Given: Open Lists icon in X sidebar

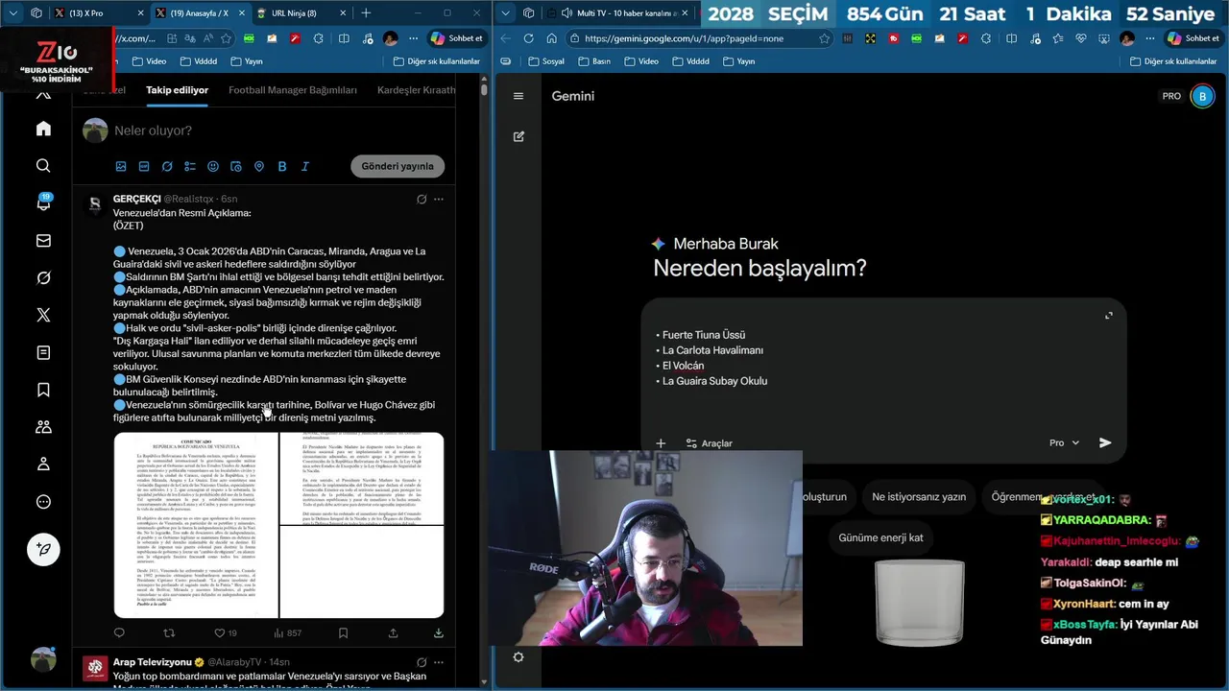Looking at the screenshot, I should tap(43, 352).
